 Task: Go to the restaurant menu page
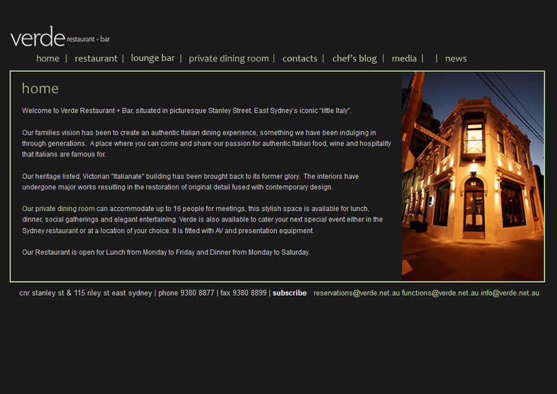click(x=96, y=58)
